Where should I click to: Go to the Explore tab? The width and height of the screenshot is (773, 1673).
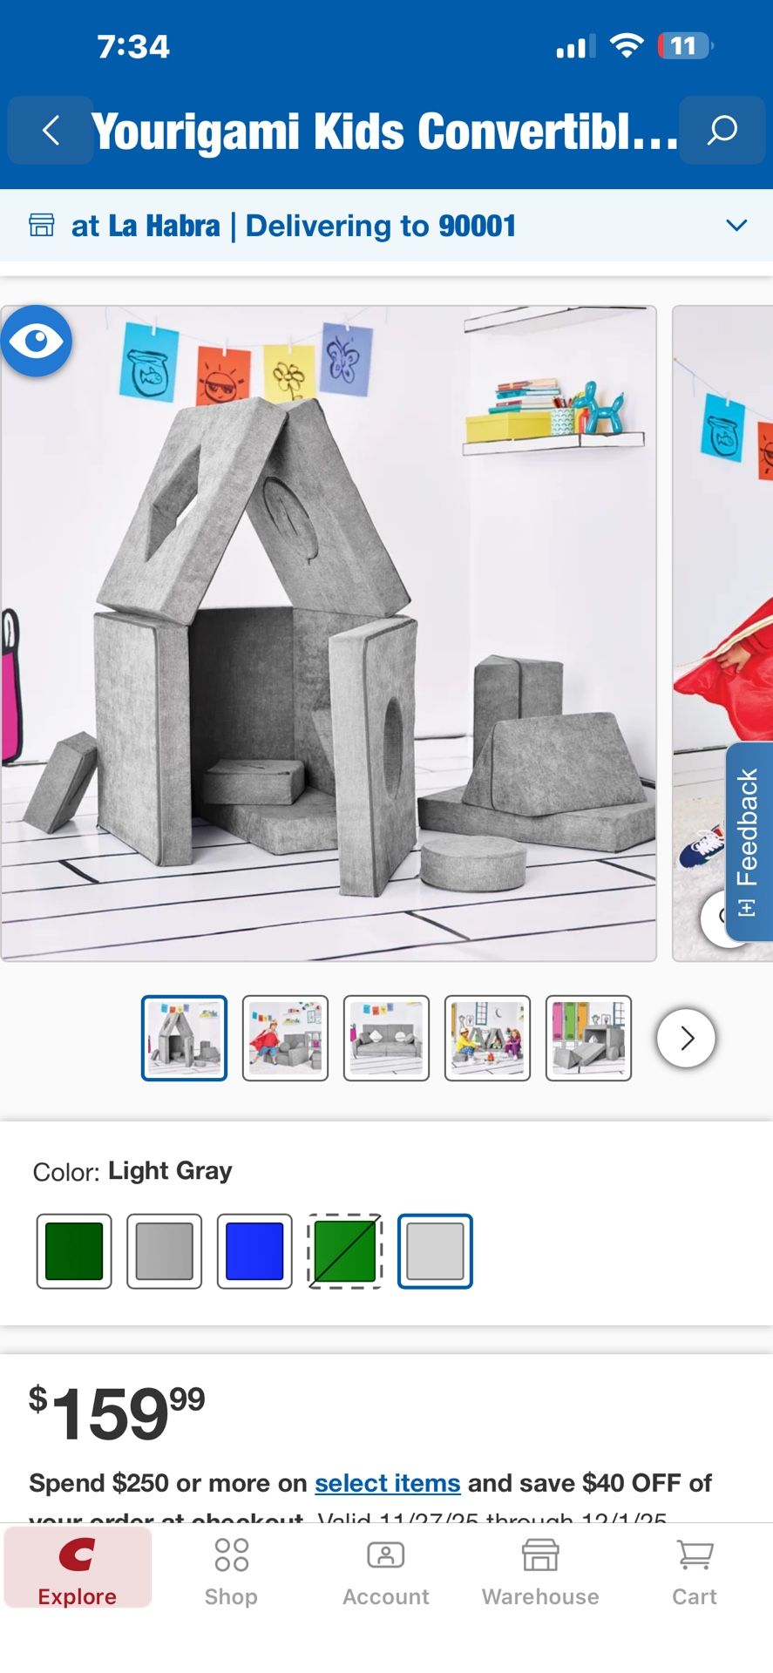tap(78, 1568)
